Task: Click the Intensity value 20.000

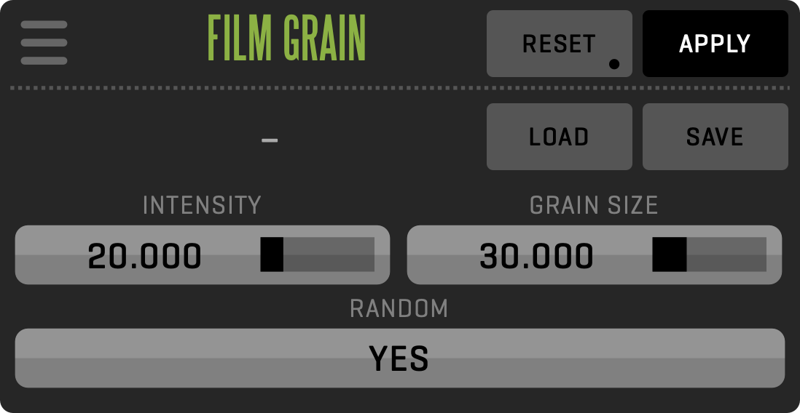Action: tap(144, 256)
